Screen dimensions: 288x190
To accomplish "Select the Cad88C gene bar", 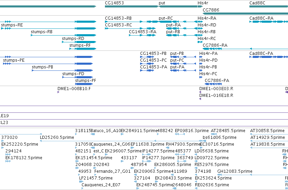I will tap(268, 6).
